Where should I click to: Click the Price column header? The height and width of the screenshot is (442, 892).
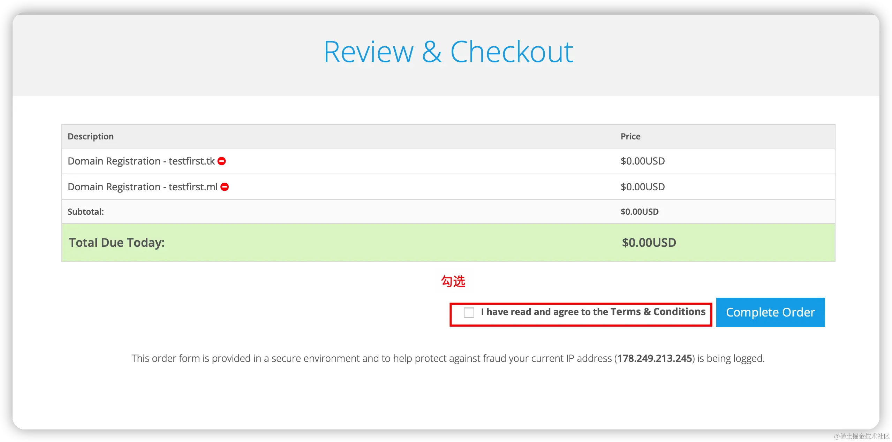coord(630,136)
